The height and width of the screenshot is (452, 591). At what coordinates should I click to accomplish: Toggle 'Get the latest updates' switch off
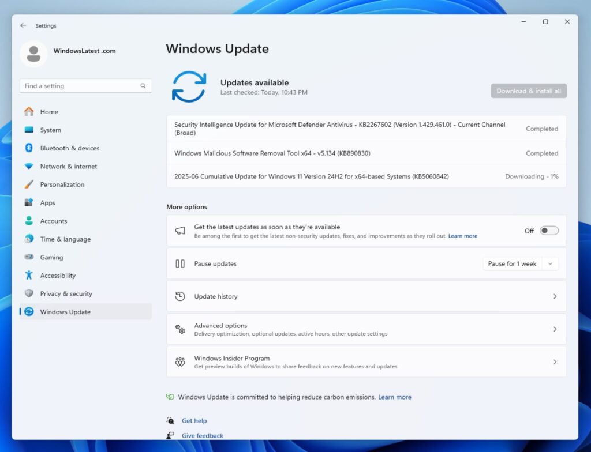tap(548, 230)
